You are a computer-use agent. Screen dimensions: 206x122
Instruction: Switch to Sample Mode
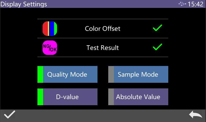pyautogui.click(x=141, y=74)
